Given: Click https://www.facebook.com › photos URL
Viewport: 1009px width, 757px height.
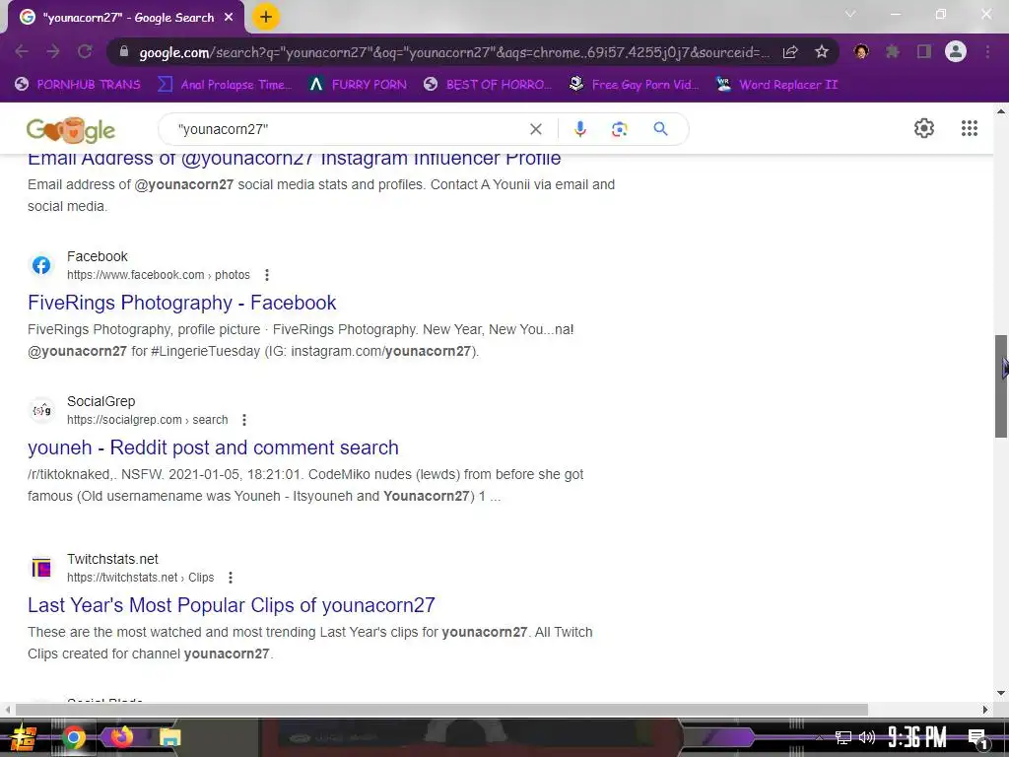Looking at the screenshot, I should point(159,275).
